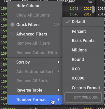Image resolution: width=105 pixels, height=109 pixels.
Task: Click the Quick Filters circle icon
Action: click(x=12, y=25)
